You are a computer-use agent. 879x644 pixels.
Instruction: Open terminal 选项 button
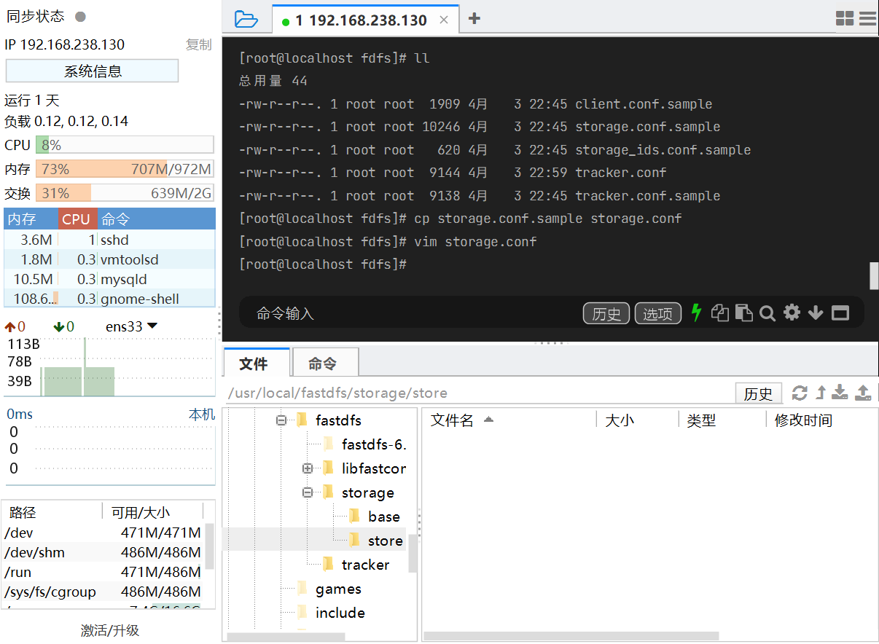point(657,313)
